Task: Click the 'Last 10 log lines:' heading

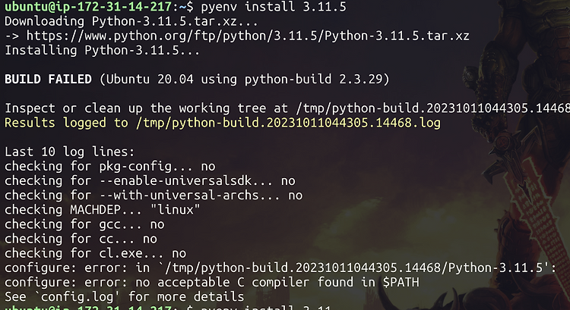Action: pos(69,152)
